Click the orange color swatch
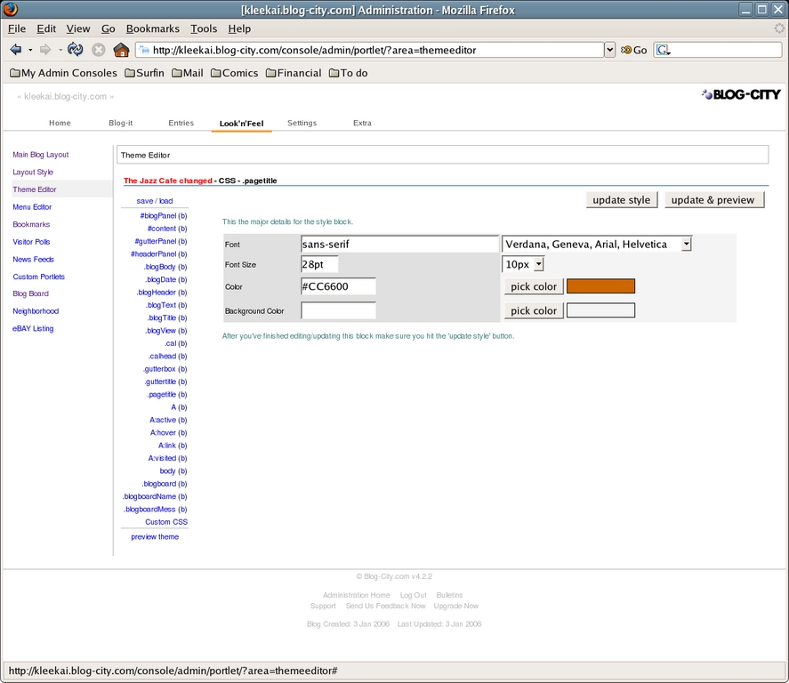The width and height of the screenshot is (789, 683). click(x=600, y=286)
